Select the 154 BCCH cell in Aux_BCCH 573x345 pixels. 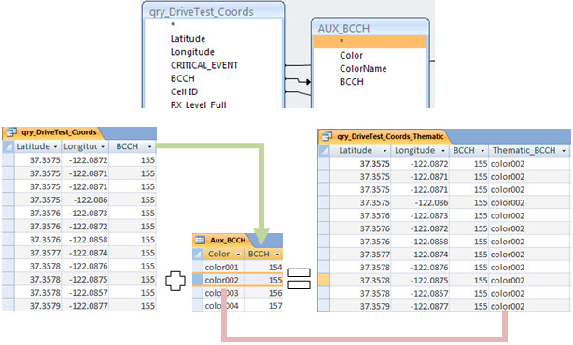tap(263, 267)
